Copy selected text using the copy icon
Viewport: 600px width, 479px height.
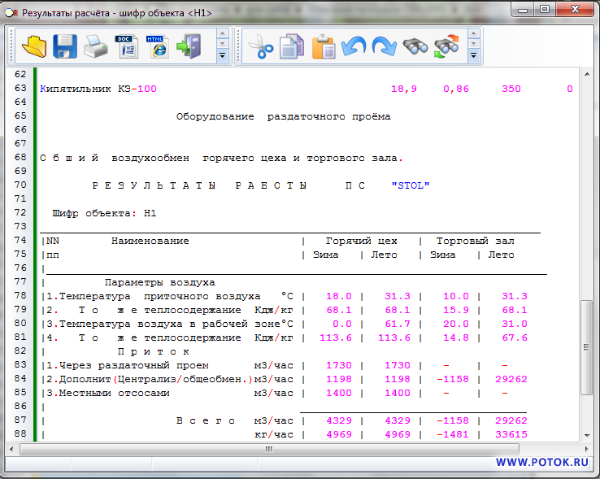coord(292,46)
